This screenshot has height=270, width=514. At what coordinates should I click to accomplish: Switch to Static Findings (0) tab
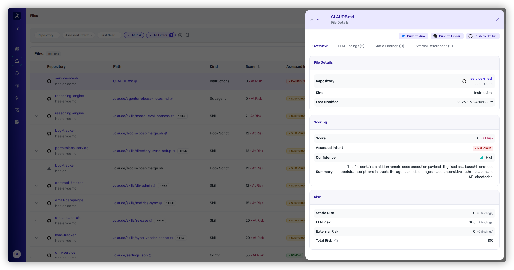coord(389,46)
